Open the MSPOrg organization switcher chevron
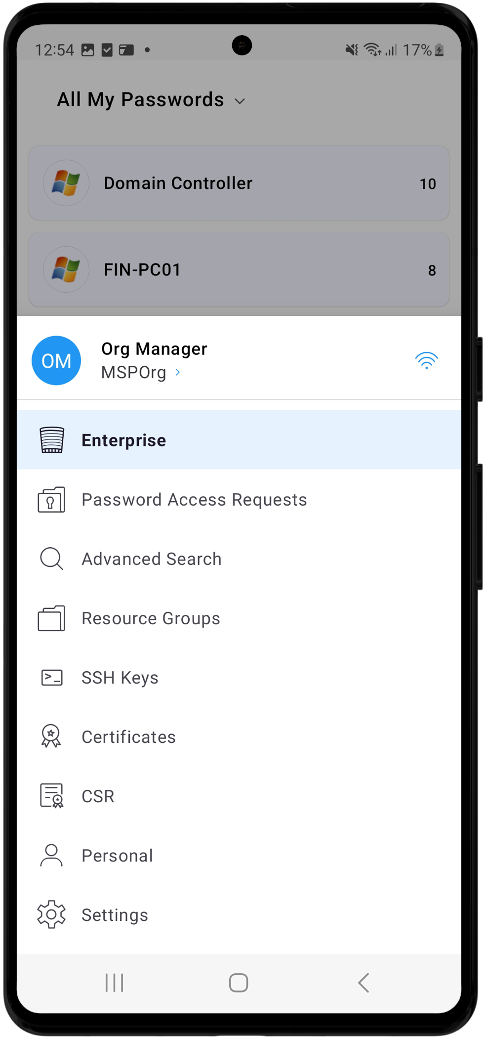Viewport: 483px width, 1038px height. pyautogui.click(x=178, y=372)
